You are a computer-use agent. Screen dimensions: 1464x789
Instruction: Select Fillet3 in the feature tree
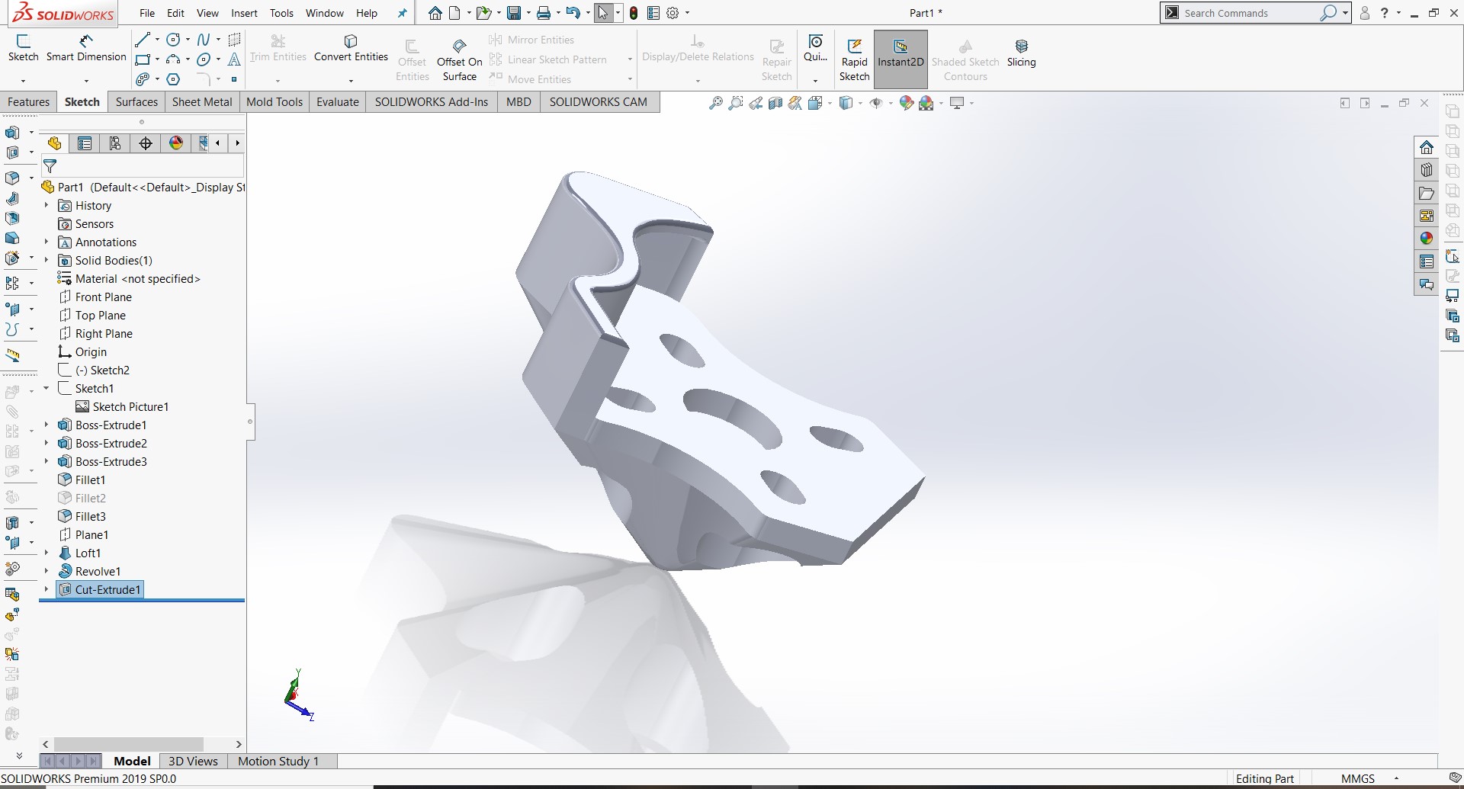tap(90, 516)
